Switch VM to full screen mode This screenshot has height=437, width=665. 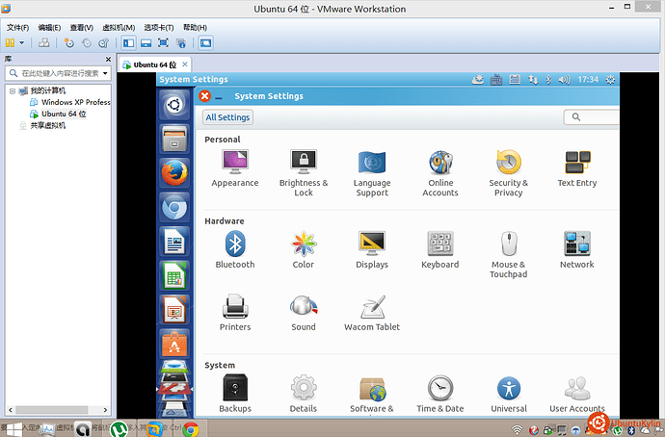(x=163, y=42)
